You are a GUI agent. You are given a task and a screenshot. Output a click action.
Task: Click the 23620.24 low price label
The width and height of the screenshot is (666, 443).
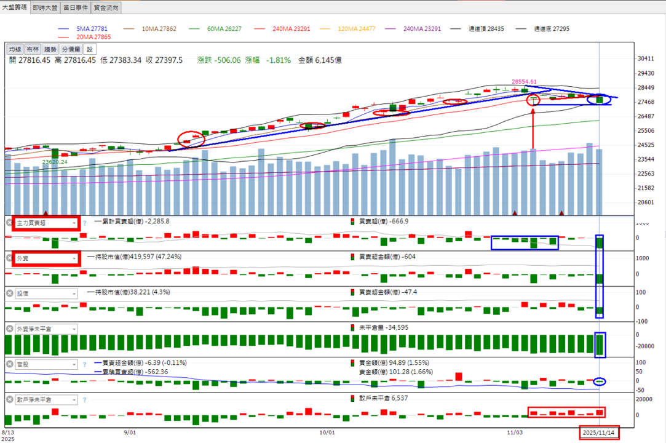point(55,162)
